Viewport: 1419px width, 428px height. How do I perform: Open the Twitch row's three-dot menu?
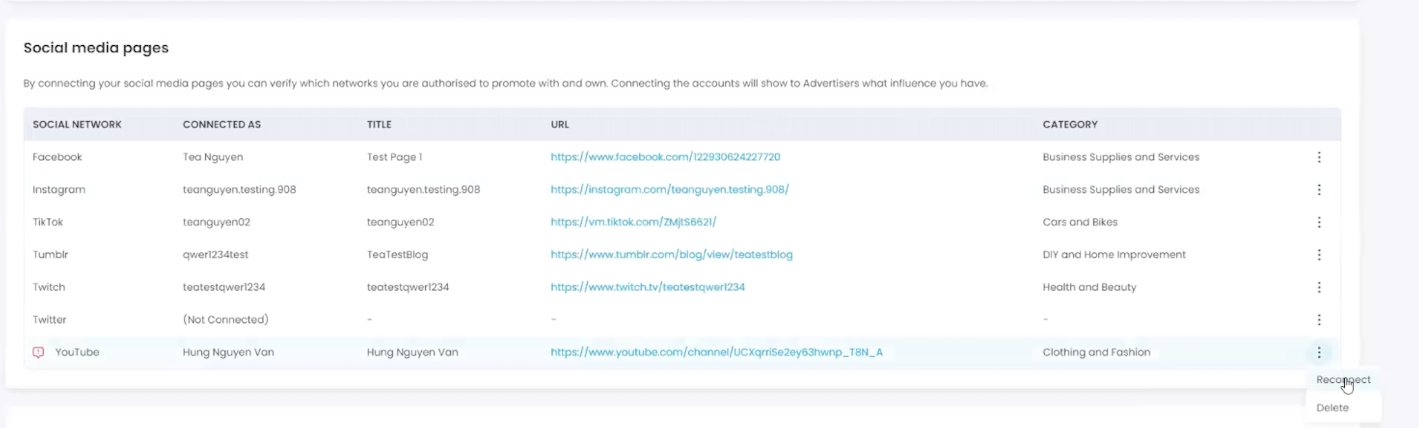pyautogui.click(x=1319, y=287)
